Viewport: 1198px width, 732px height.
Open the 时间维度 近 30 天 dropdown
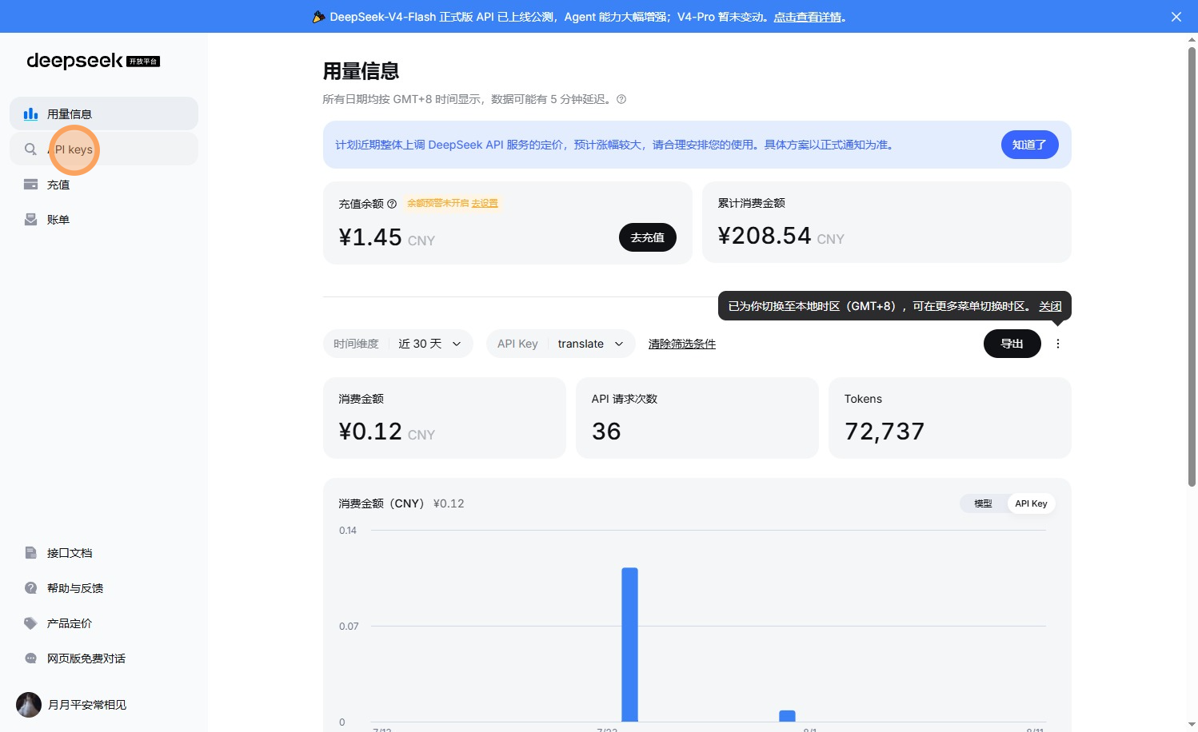pyautogui.click(x=398, y=344)
